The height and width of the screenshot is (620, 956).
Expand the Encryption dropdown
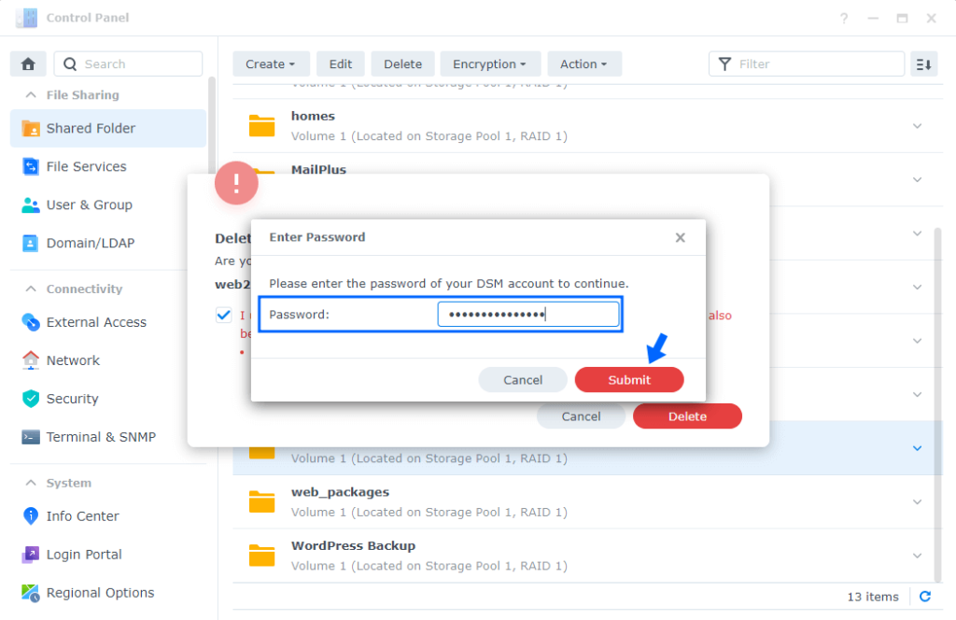[x=490, y=63]
